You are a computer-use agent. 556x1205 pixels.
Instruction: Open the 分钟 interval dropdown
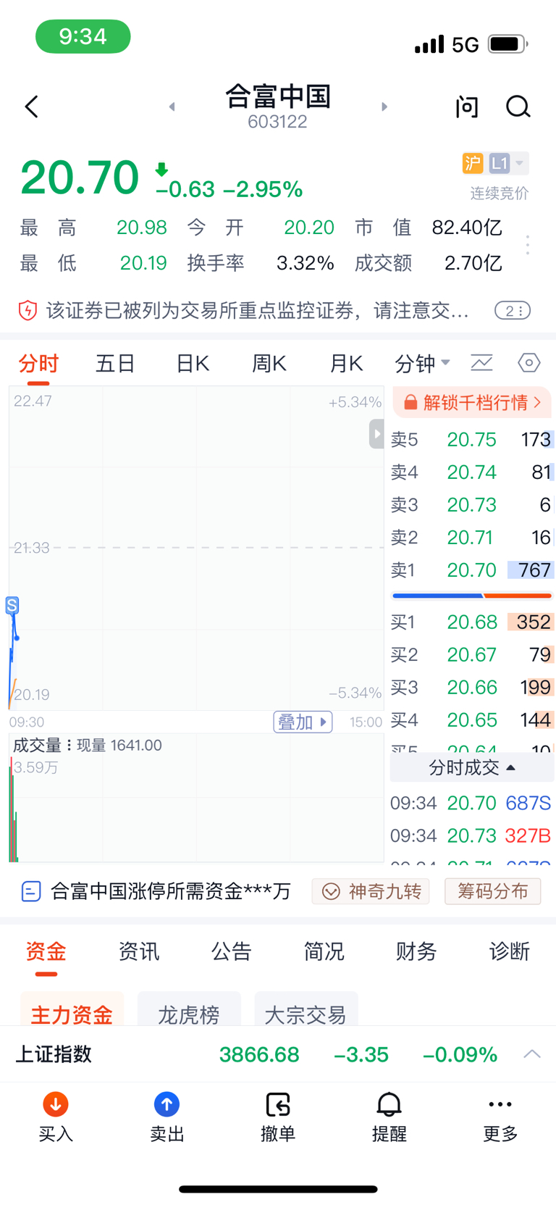point(422,363)
